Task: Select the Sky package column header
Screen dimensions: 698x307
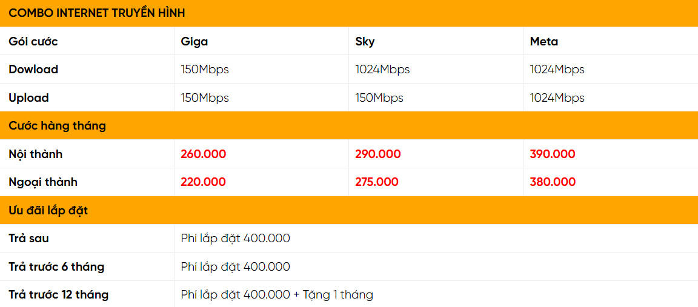Action: click(x=365, y=41)
